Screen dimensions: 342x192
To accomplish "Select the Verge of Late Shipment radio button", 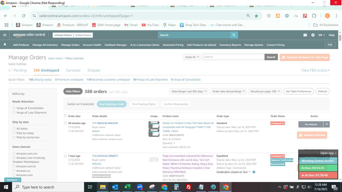I will (14, 112).
